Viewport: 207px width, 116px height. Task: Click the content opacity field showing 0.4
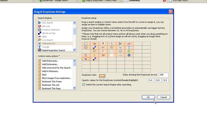tap(151, 80)
